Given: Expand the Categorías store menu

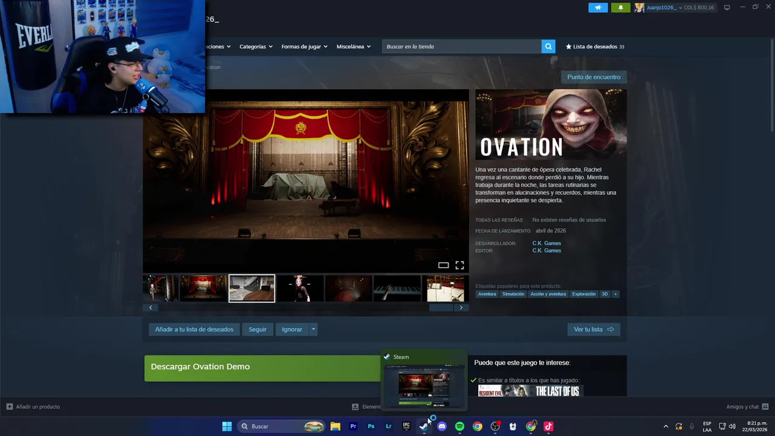Looking at the screenshot, I should pyautogui.click(x=256, y=47).
